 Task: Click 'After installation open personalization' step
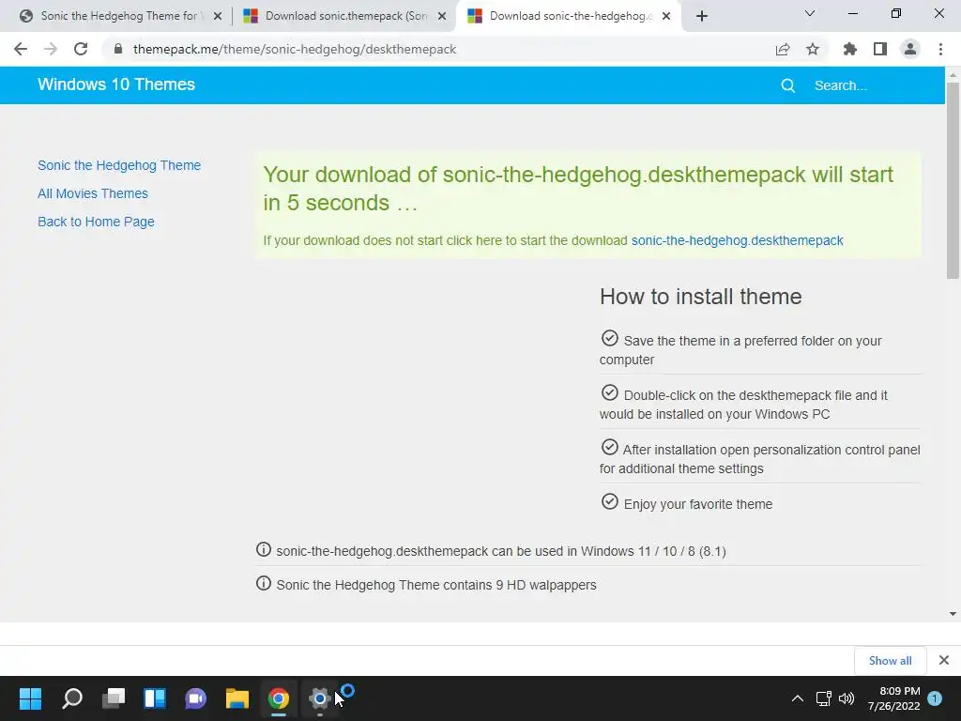point(760,458)
